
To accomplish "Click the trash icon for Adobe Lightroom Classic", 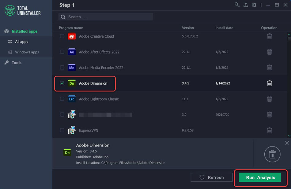I will pyautogui.click(x=269, y=99).
